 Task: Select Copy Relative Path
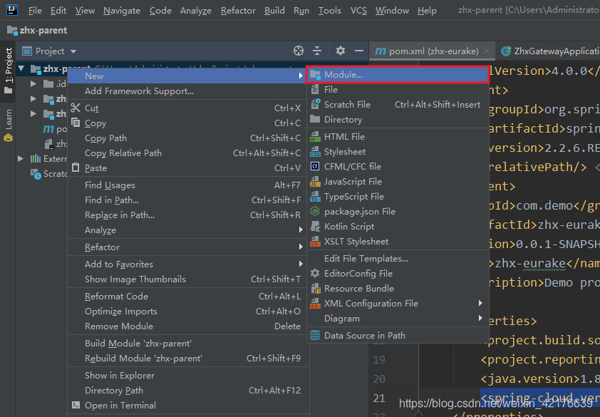[187, 153]
